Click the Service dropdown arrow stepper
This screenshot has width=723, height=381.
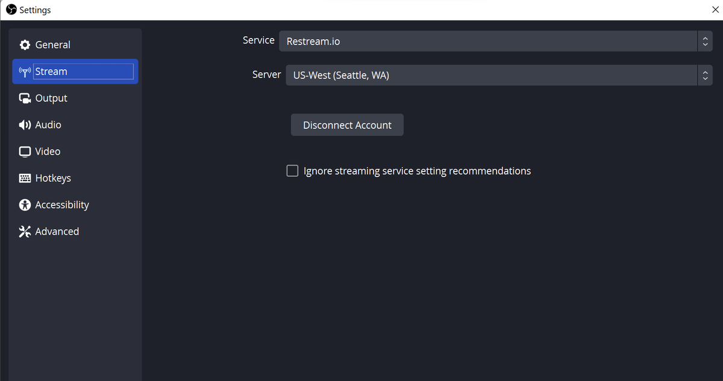click(705, 42)
